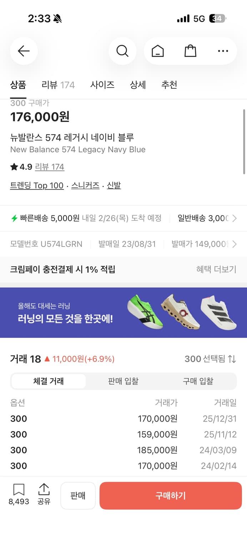
Task: Open the running promotion banner
Action: coord(123,312)
